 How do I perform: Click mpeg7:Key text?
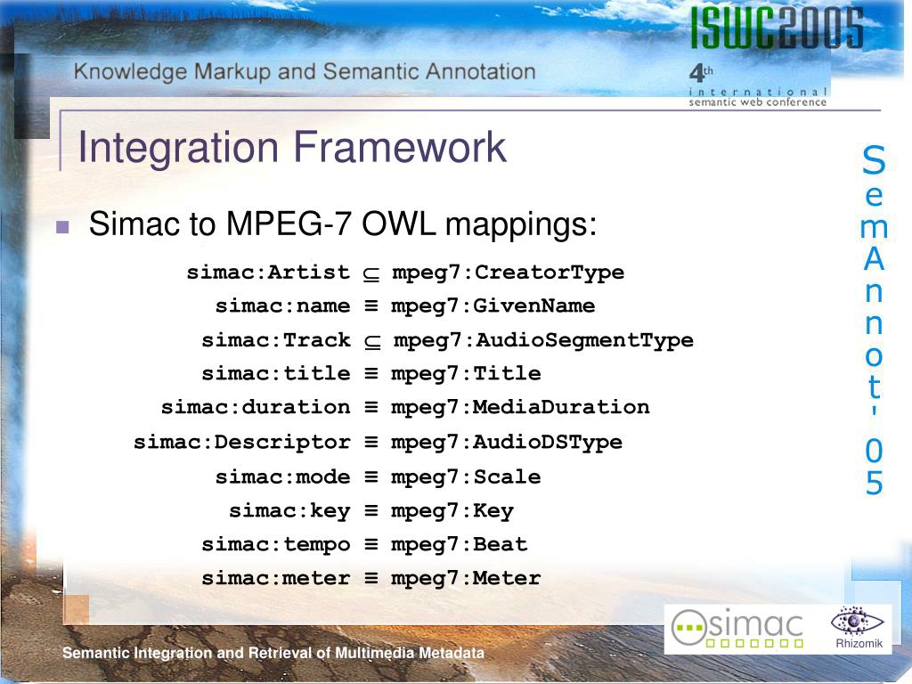452,511
